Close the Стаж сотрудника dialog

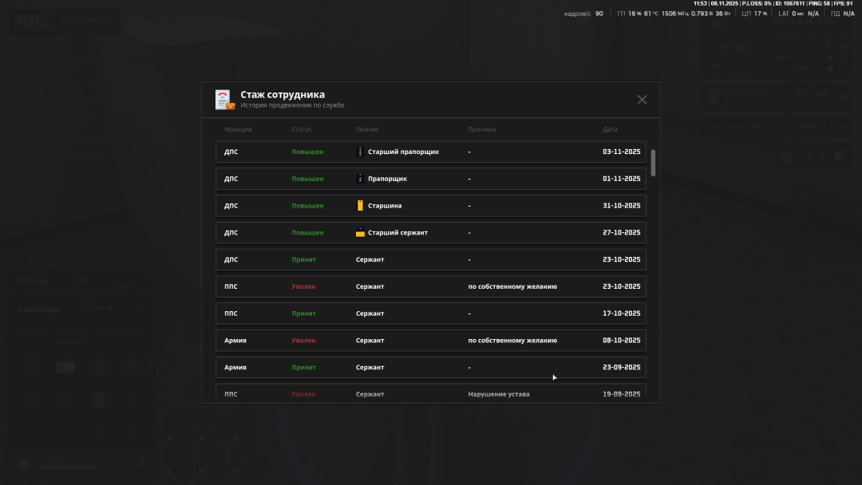[x=642, y=99]
